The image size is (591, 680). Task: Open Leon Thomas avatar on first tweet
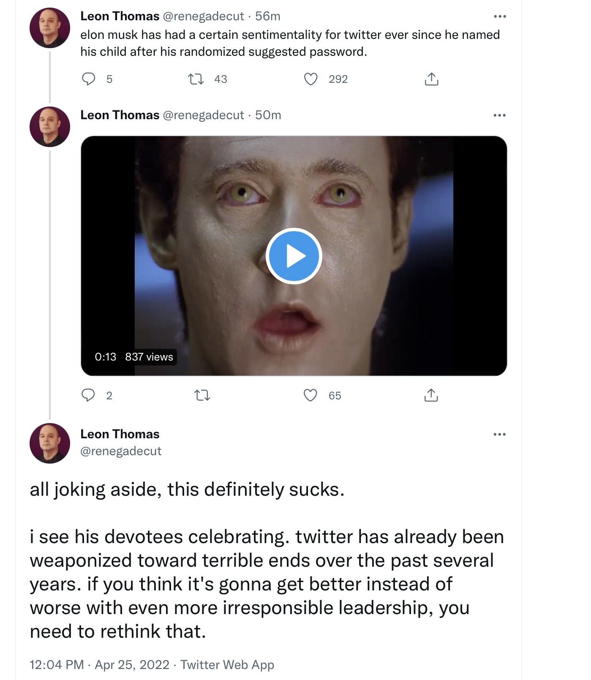(x=50, y=28)
